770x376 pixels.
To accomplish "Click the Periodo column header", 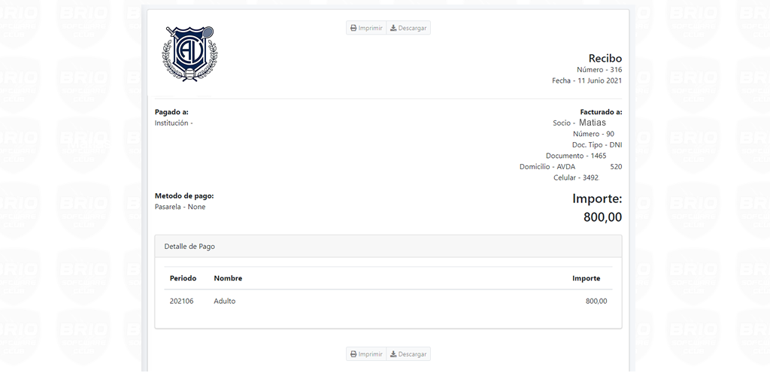I will coord(183,278).
